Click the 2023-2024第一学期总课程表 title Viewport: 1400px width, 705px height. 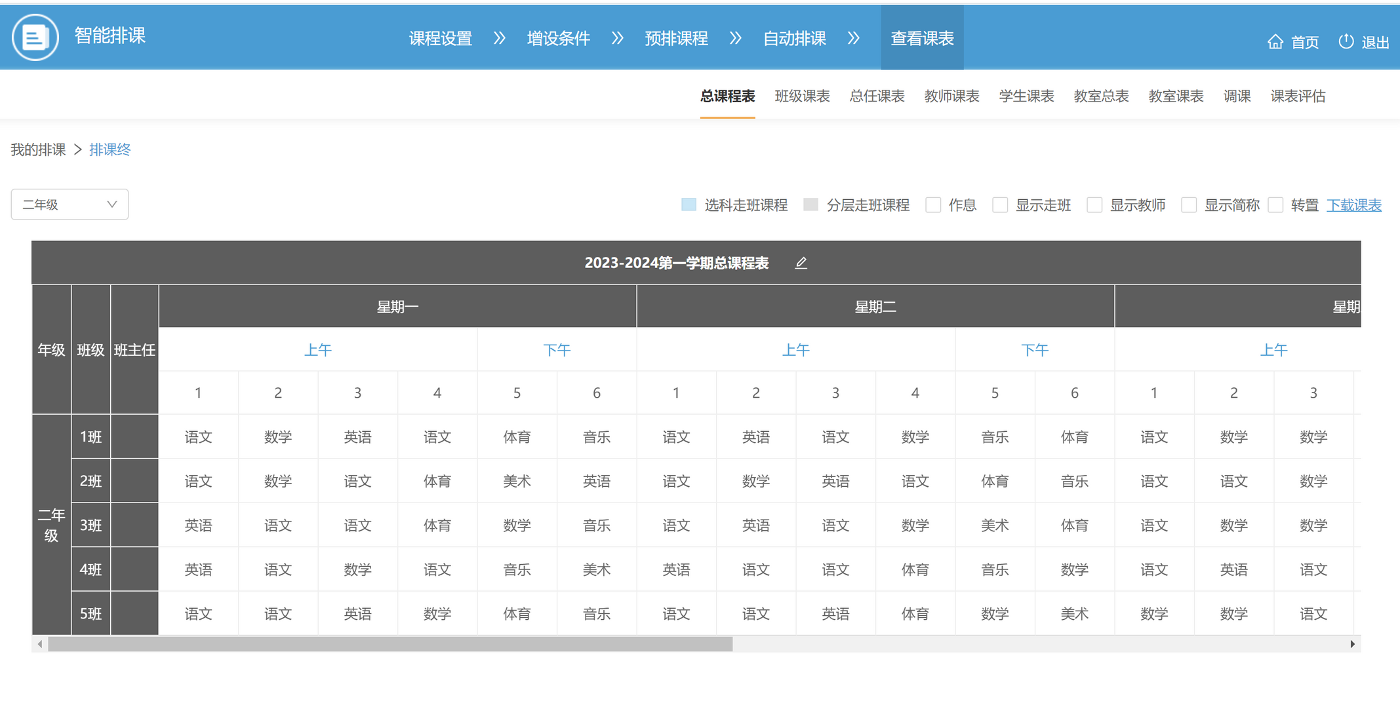[x=676, y=263]
